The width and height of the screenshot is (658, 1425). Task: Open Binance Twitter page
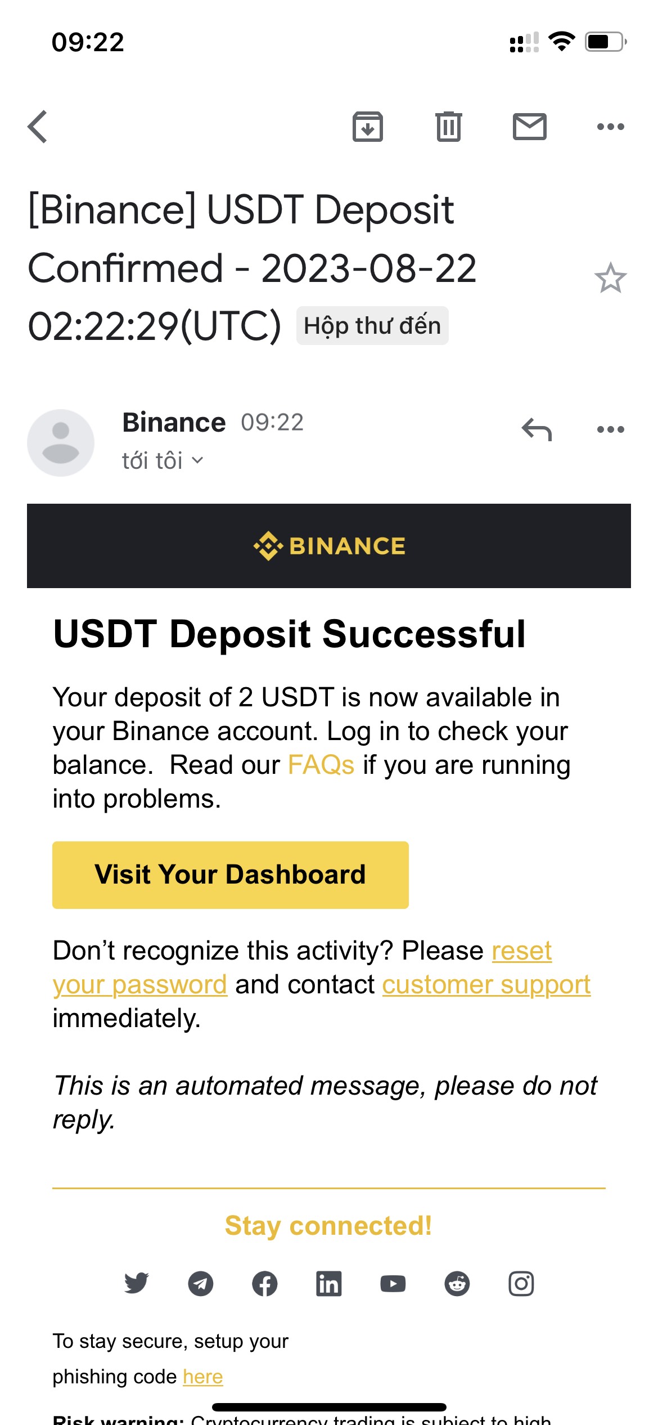(x=136, y=1284)
